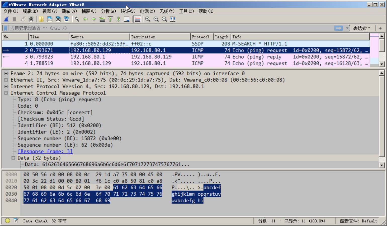Viewport: 387px width, 226px height.
Task: Open the 电话(Y) menu
Action: tap(147, 11)
